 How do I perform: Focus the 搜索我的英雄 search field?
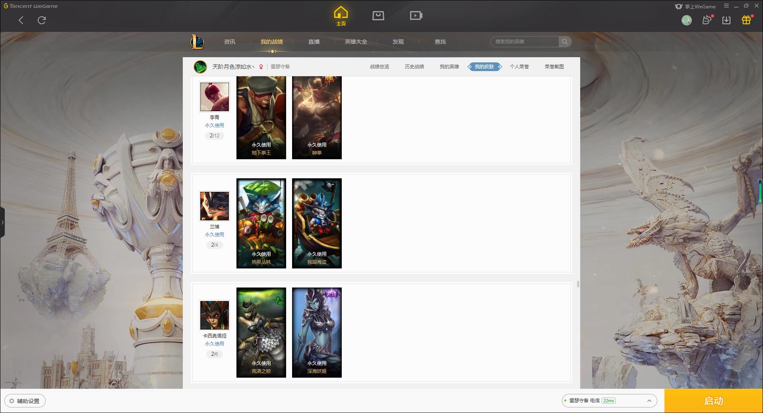click(525, 42)
